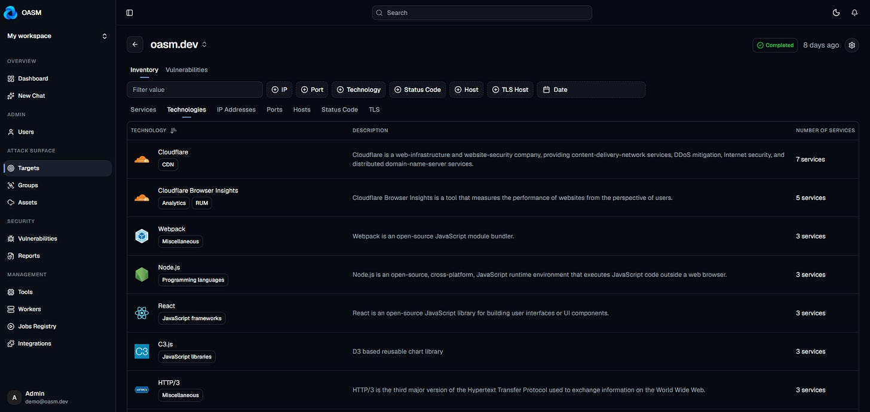This screenshot has width=870, height=412.
Task: Open TLS sub-tab
Action: [x=374, y=110]
